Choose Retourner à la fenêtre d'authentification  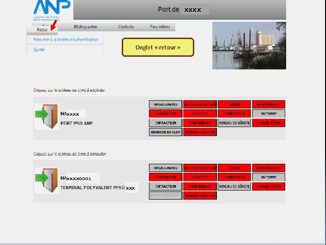coord(66,39)
